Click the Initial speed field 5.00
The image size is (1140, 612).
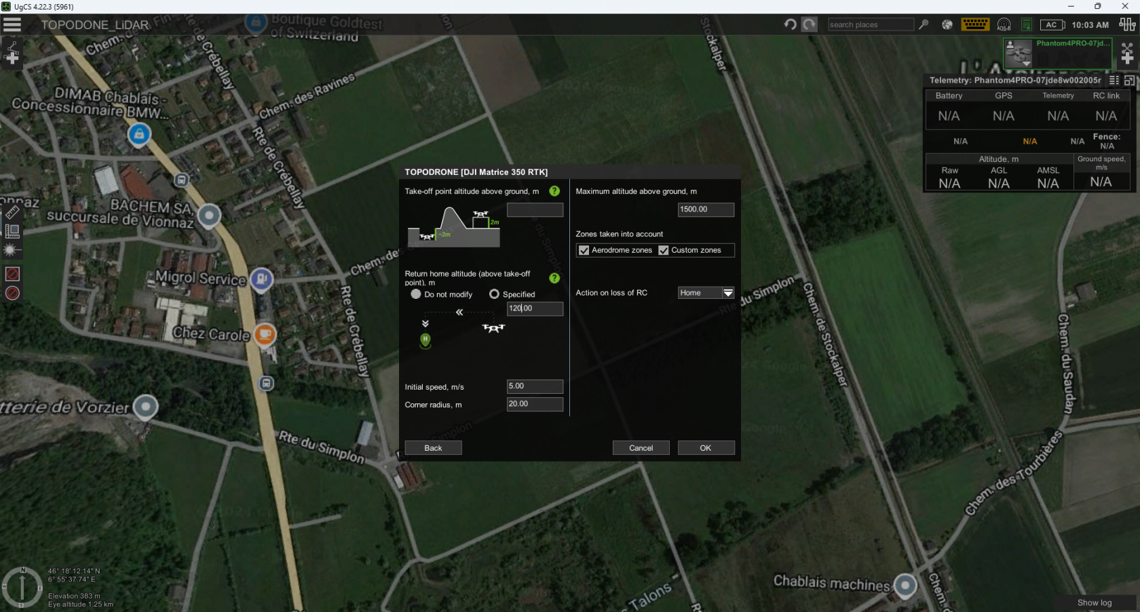535,386
